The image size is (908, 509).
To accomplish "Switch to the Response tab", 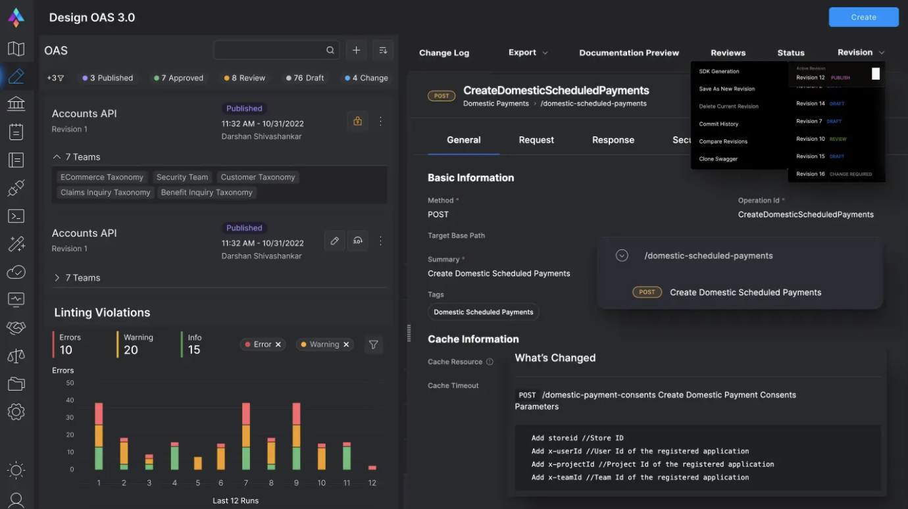I will [613, 140].
